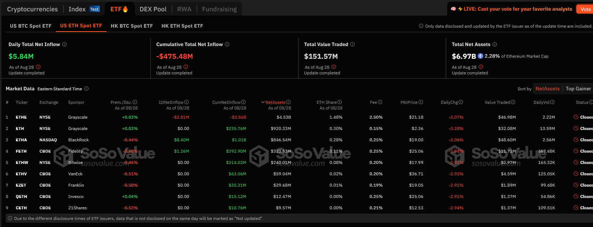Click info icon on MktPrice column header
This screenshot has width=593, height=227.
(421, 102)
